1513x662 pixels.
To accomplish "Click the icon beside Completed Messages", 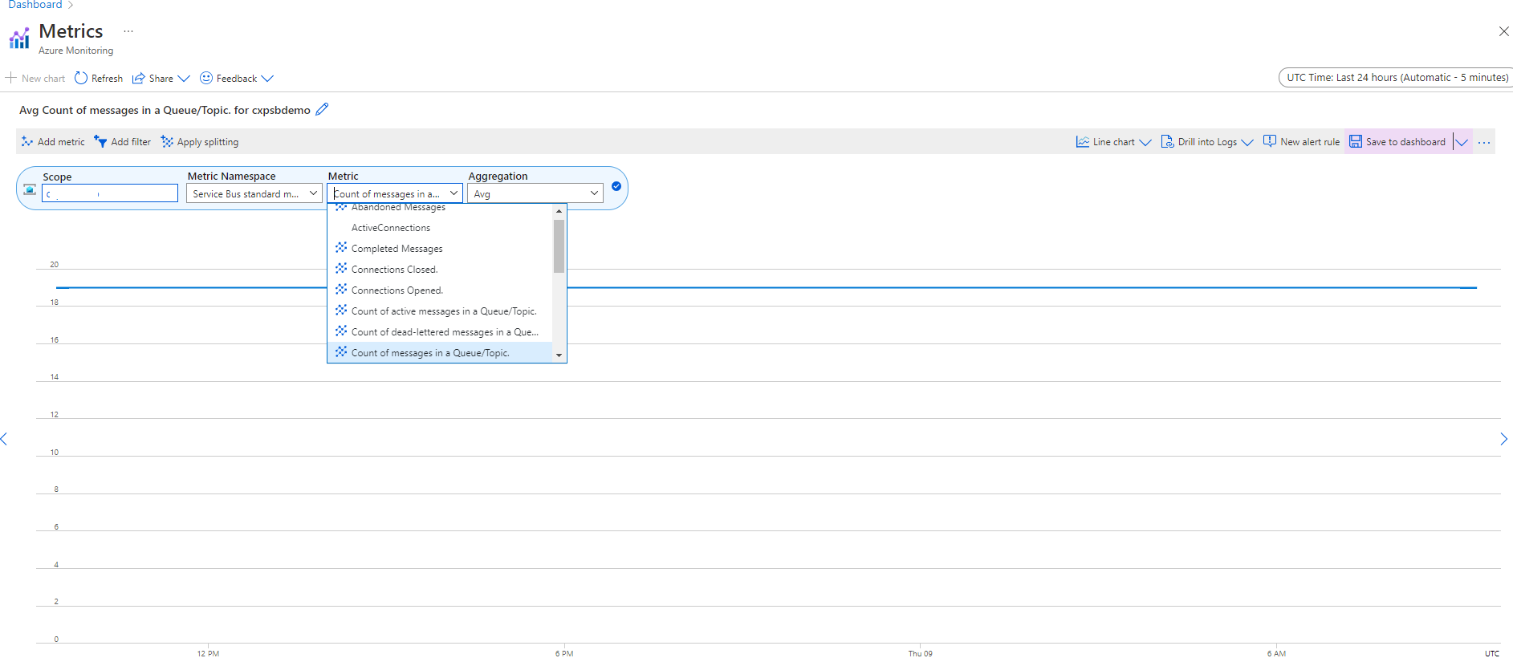I will tap(341, 247).
